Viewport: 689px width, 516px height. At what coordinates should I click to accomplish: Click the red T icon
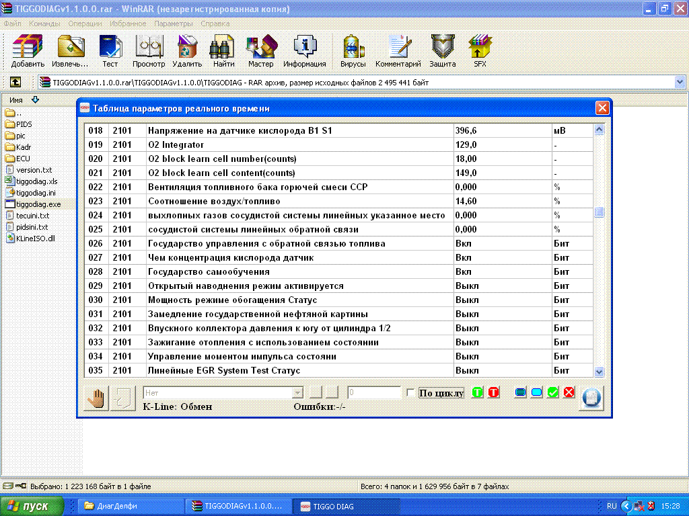click(493, 392)
